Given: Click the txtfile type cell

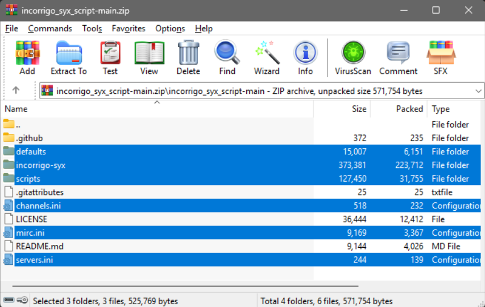Looking at the screenshot, I should click(x=442, y=192).
